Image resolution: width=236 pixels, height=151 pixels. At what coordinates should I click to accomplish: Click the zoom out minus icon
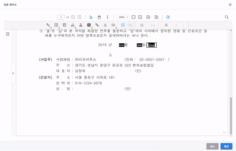point(134,17)
